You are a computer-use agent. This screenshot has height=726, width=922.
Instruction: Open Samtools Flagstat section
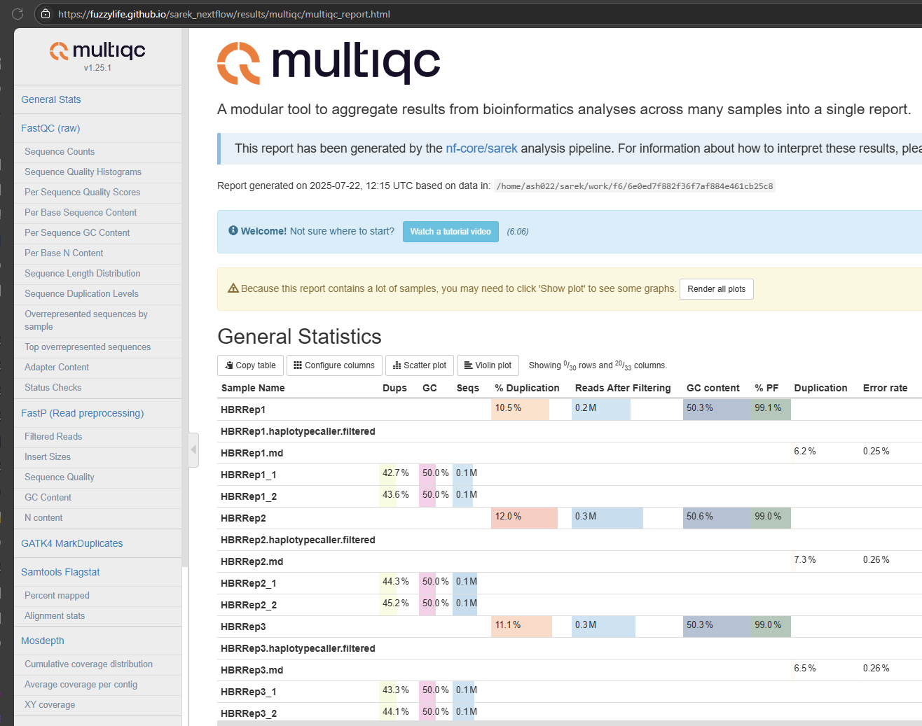[60, 572]
